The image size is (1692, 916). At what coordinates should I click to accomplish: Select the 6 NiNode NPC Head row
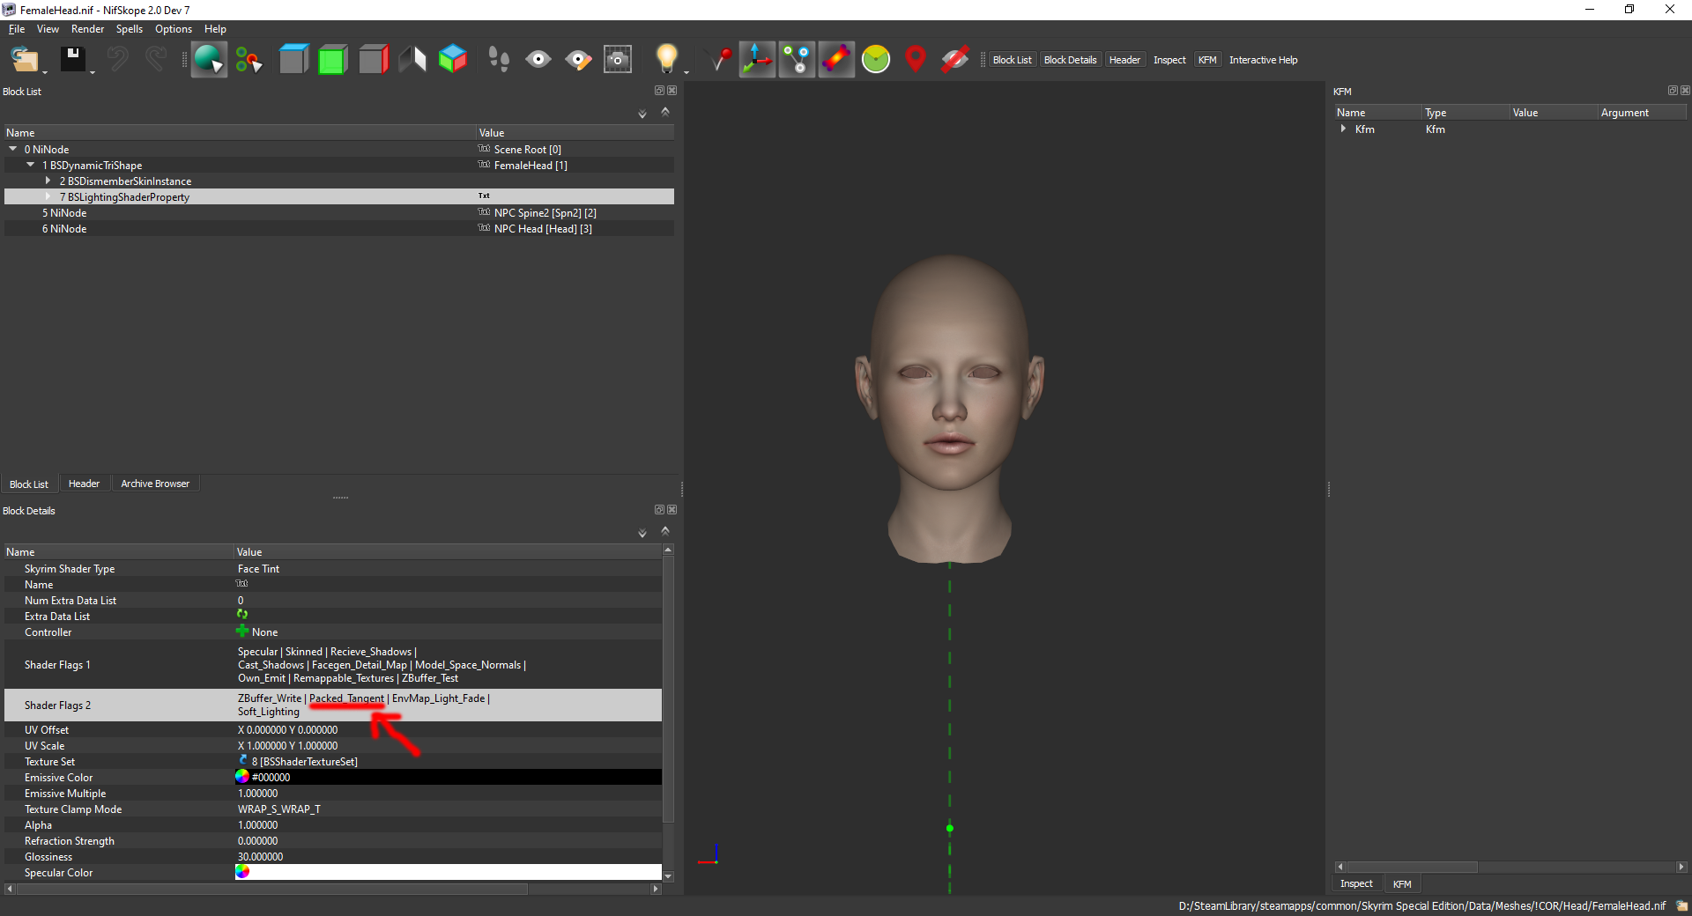click(339, 228)
